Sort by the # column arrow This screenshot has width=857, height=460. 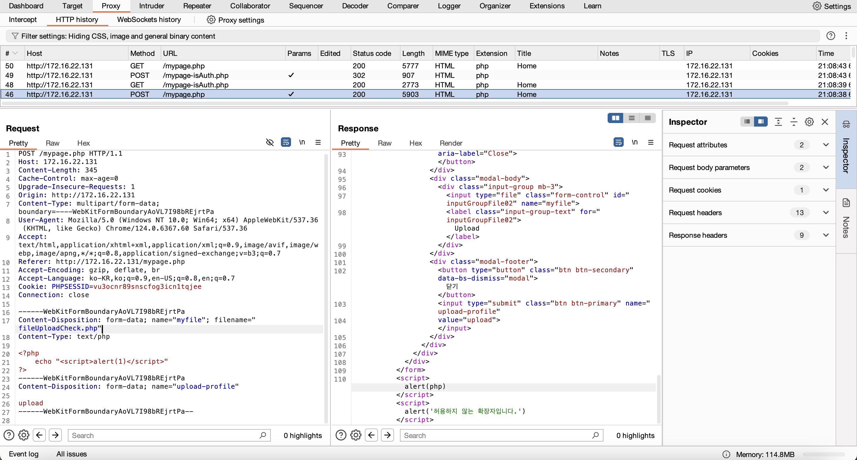tap(15, 53)
